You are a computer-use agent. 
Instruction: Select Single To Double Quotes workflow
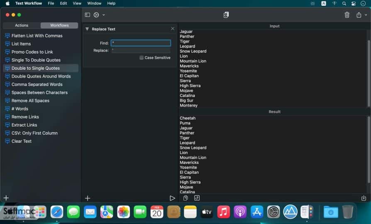coord(40,60)
